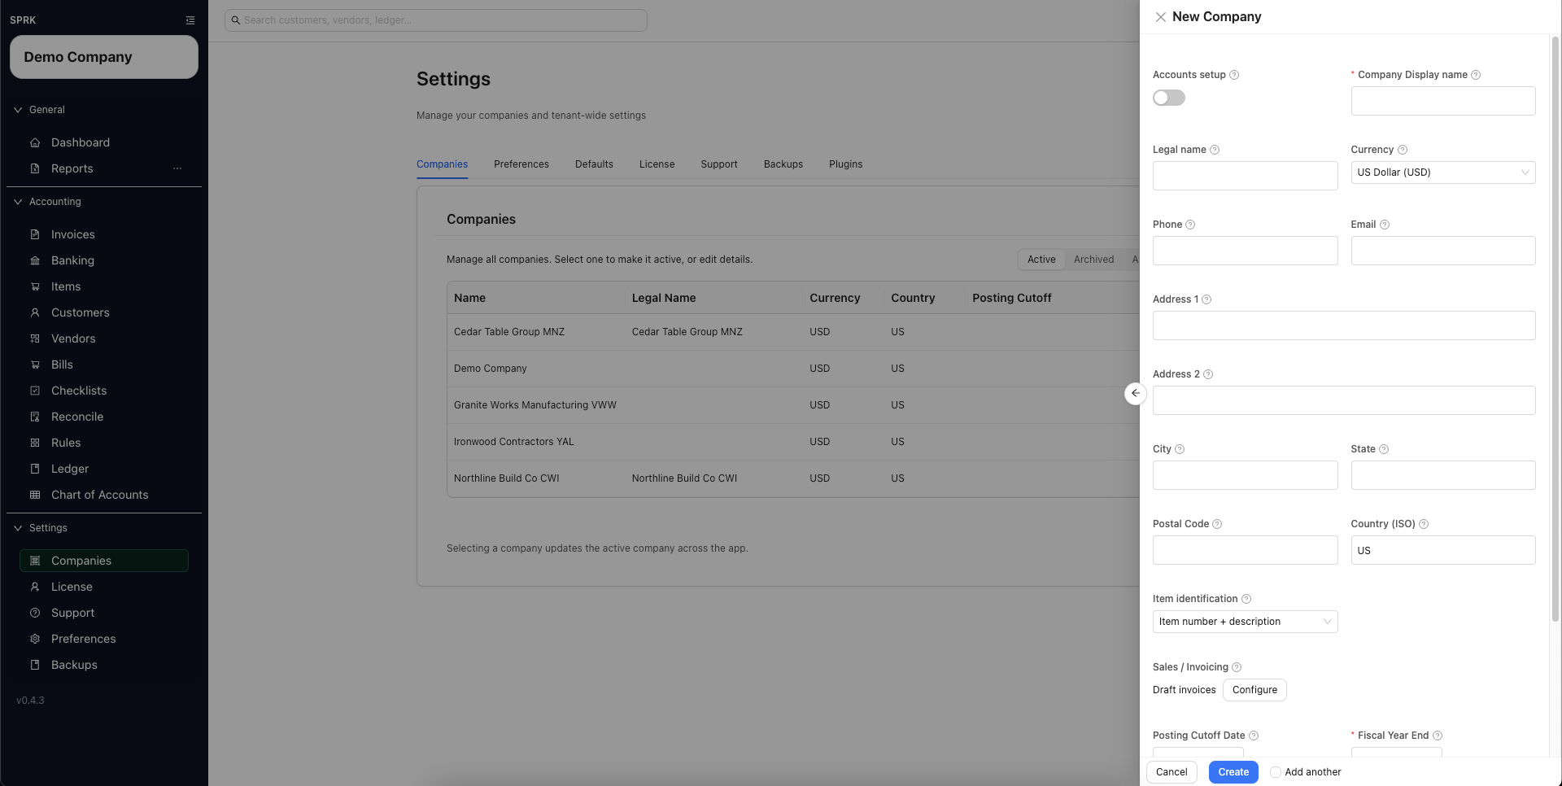Click the Vendors icon in sidebar
The height and width of the screenshot is (786, 1562).
pos(35,338)
